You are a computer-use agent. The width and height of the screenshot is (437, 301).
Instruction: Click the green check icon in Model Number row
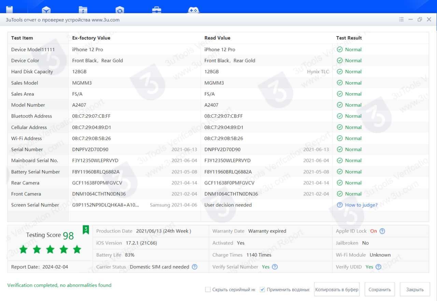pos(340,105)
